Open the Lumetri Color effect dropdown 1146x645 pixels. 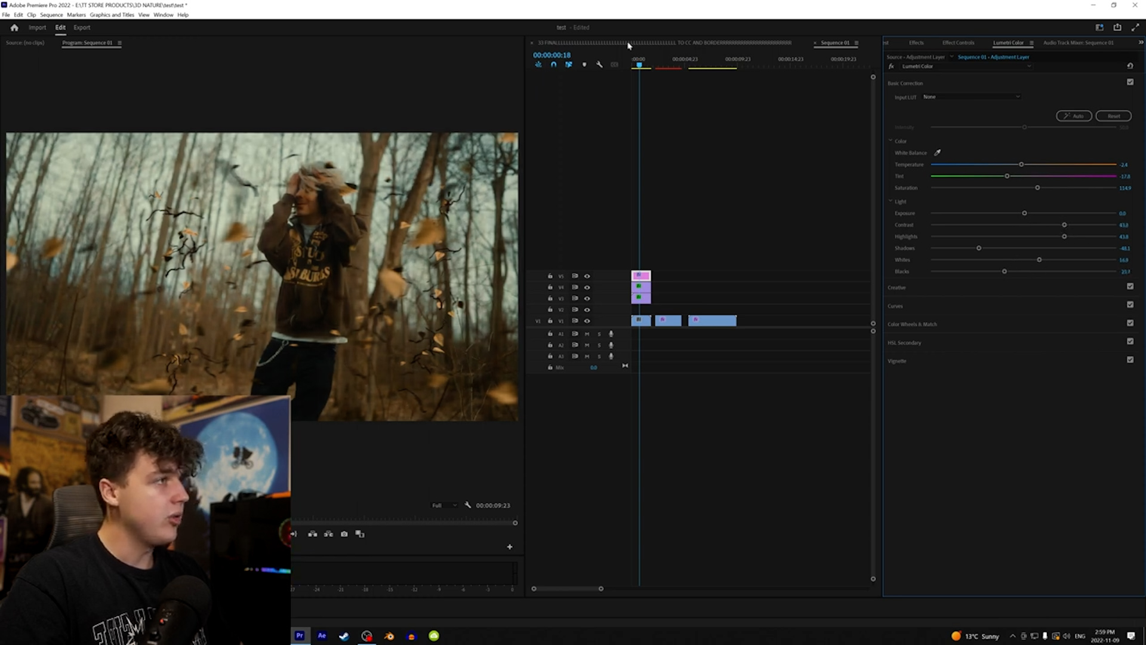click(x=966, y=66)
